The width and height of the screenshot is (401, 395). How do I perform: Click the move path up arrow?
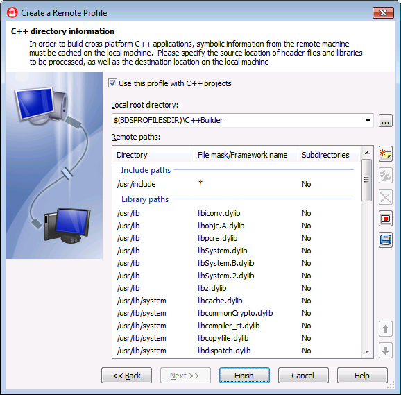coord(386,329)
